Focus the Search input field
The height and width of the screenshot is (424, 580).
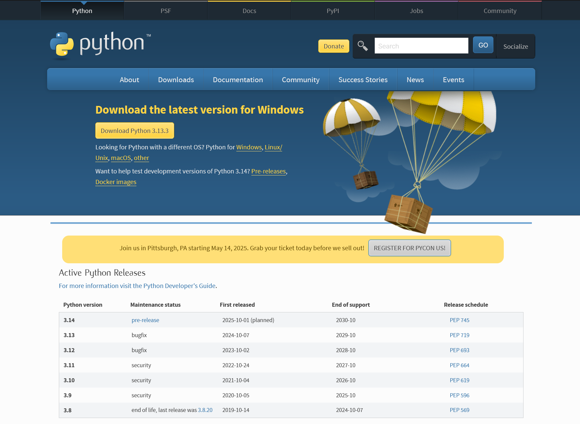421,46
